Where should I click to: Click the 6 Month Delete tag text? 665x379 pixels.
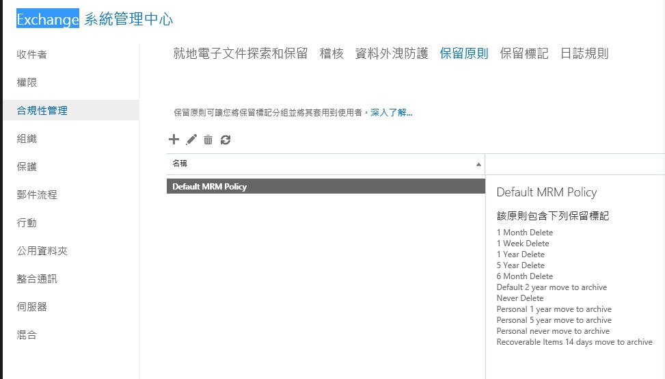(x=525, y=276)
